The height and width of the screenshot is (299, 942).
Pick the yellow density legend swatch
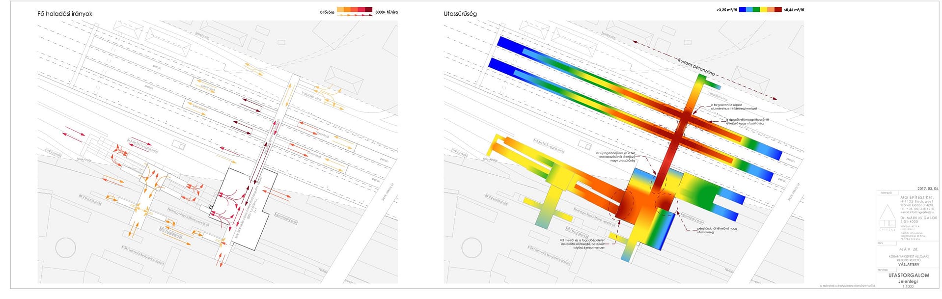click(x=764, y=9)
